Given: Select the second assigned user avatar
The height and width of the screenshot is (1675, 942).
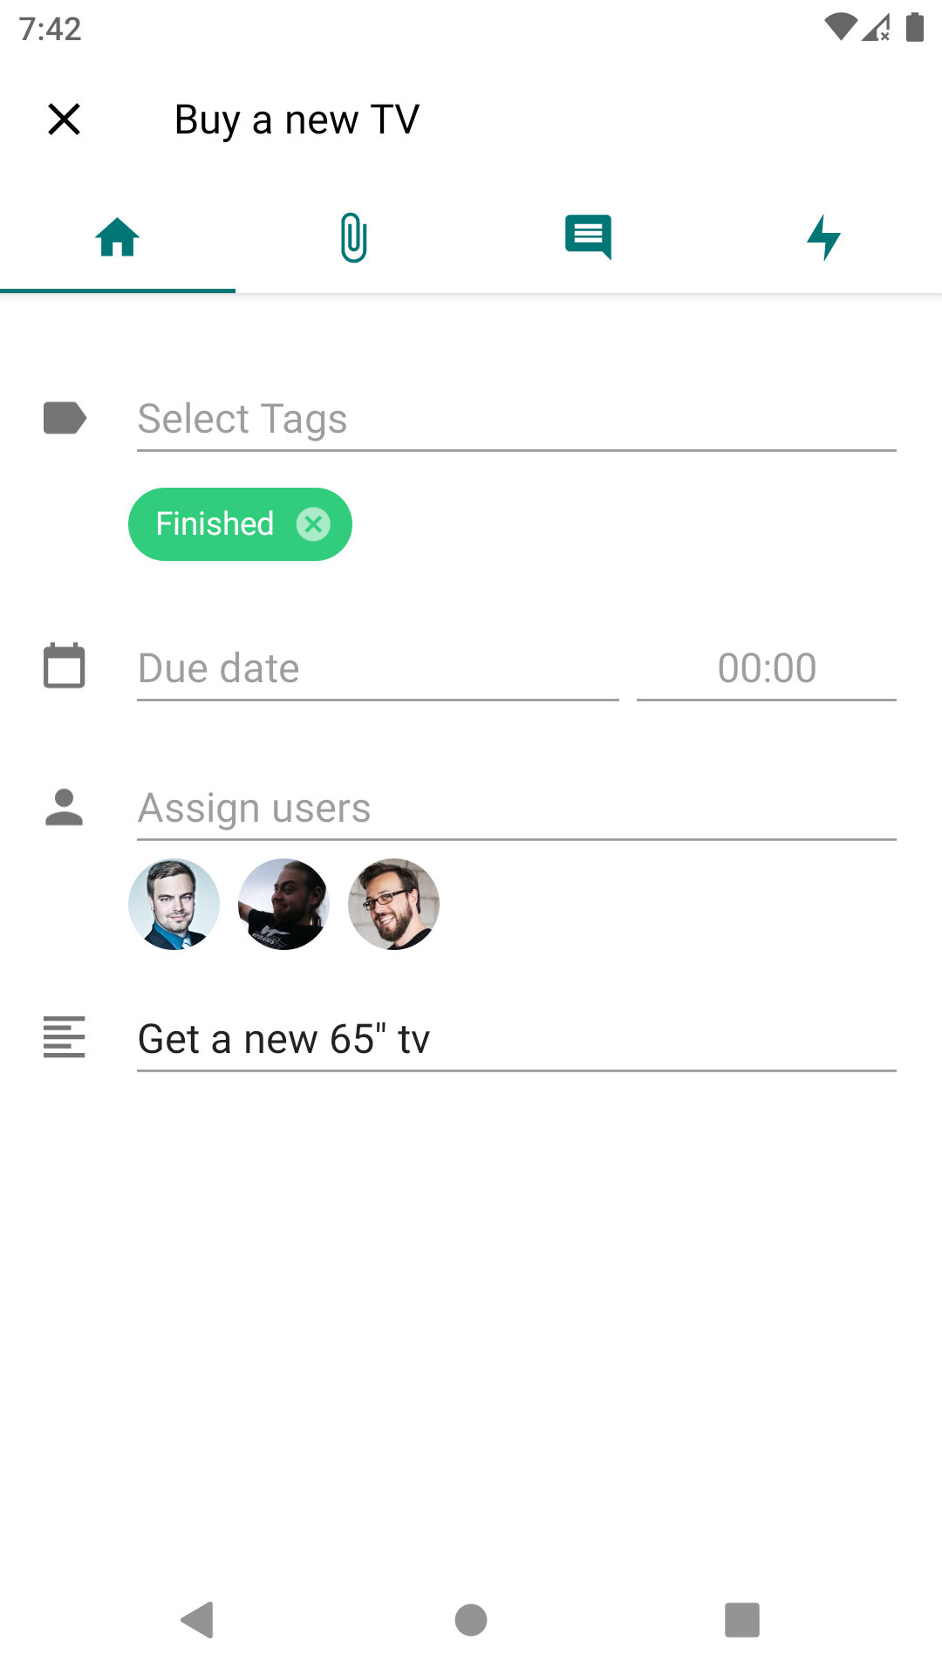Looking at the screenshot, I should click(x=283, y=904).
